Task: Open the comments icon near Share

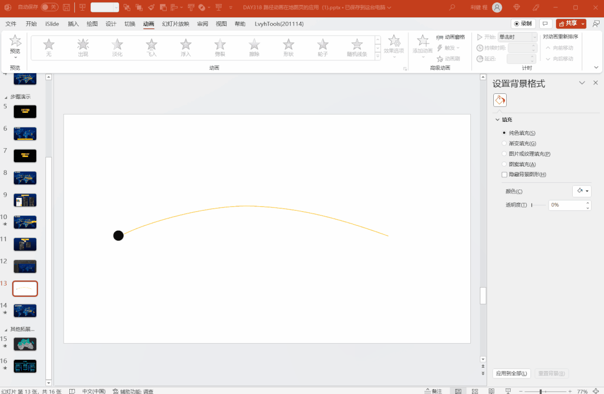Action: click(545, 24)
